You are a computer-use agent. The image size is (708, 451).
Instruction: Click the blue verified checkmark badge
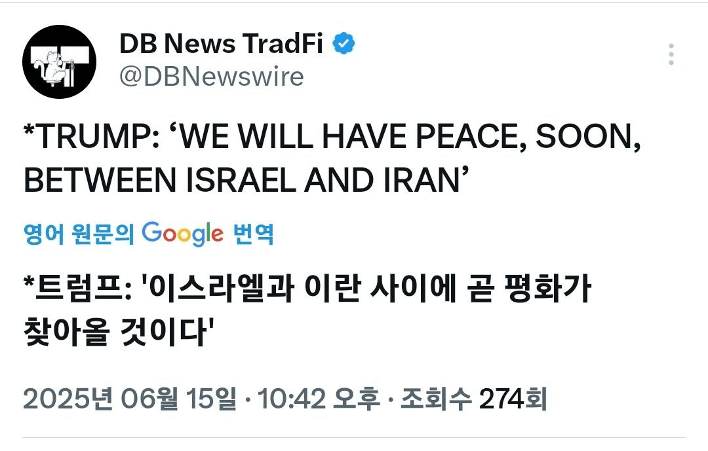click(344, 44)
